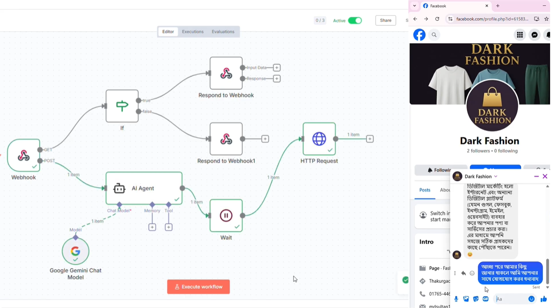The height and width of the screenshot is (308, 551).
Task: Open the HTTP Request globe node
Action: (319, 139)
